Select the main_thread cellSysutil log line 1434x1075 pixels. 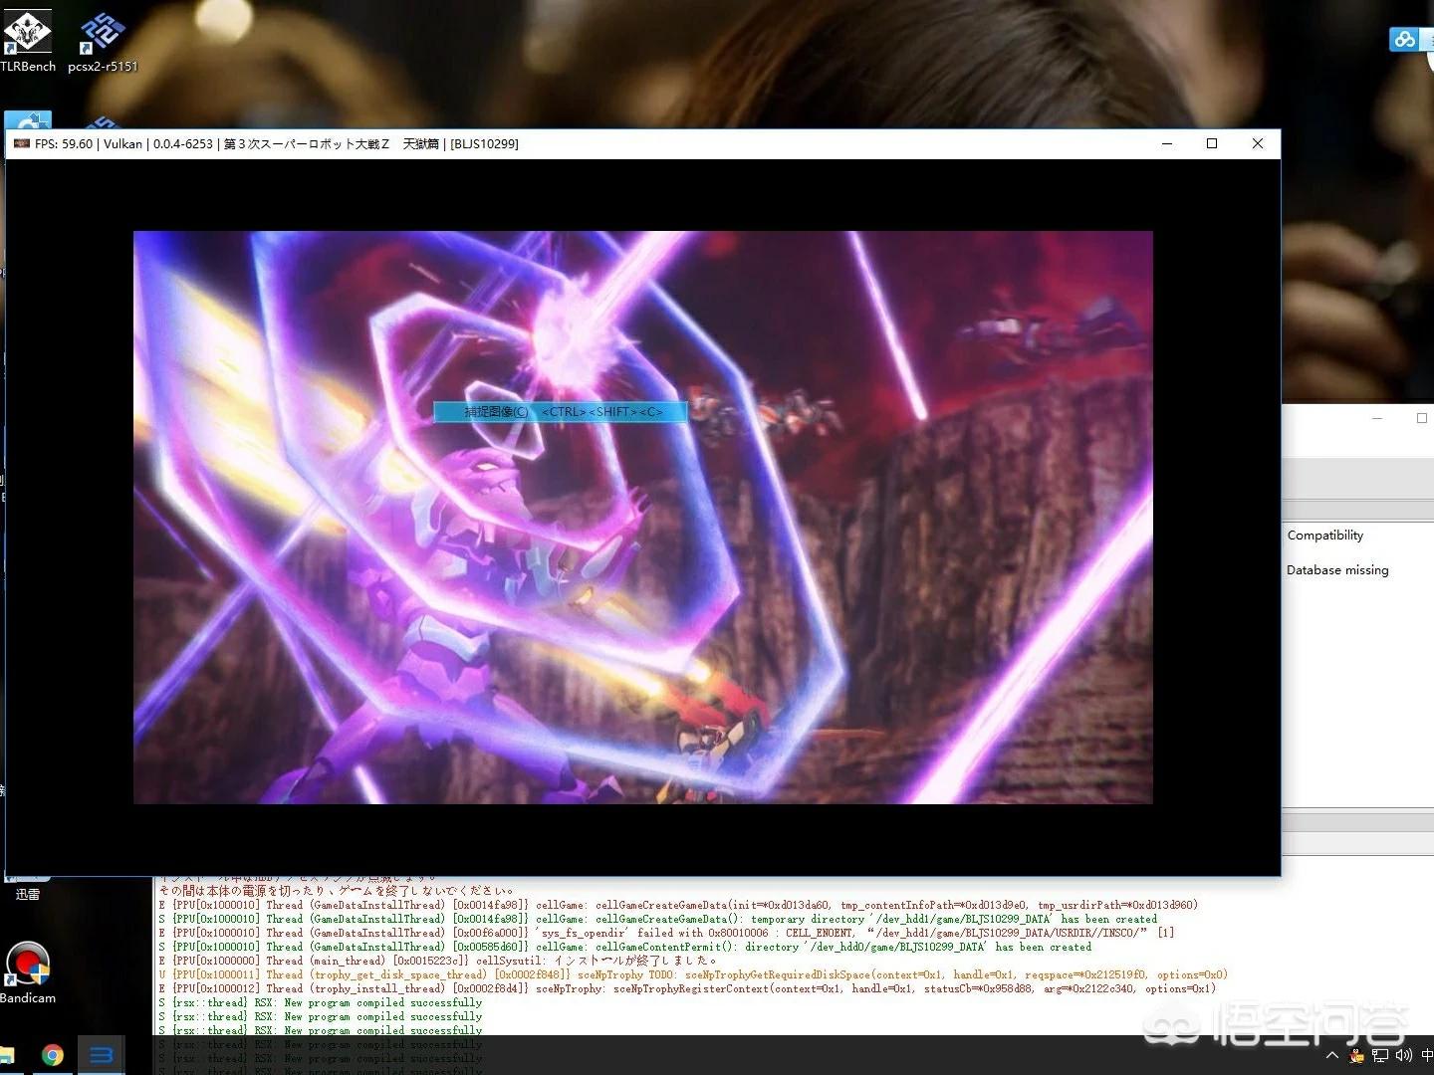(x=437, y=962)
